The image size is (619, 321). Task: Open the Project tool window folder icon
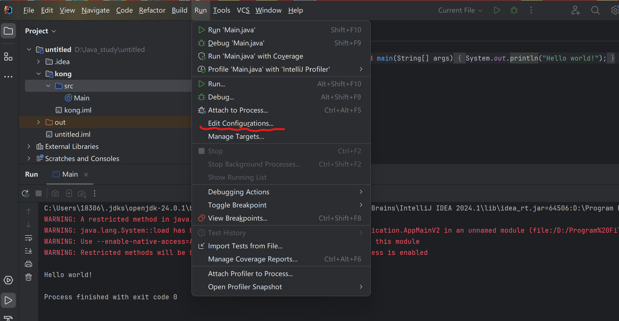(x=8, y=31)
